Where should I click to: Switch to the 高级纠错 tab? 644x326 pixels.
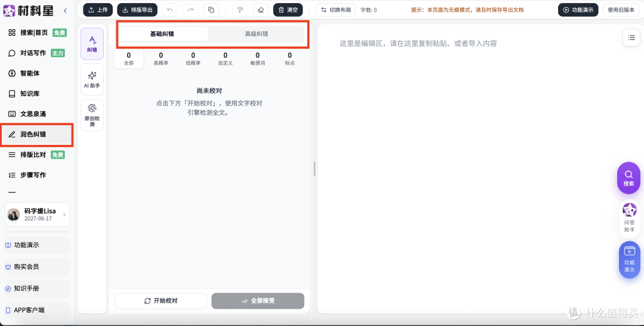tap(256, 34)
